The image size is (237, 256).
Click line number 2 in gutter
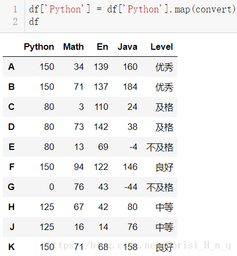15,22
